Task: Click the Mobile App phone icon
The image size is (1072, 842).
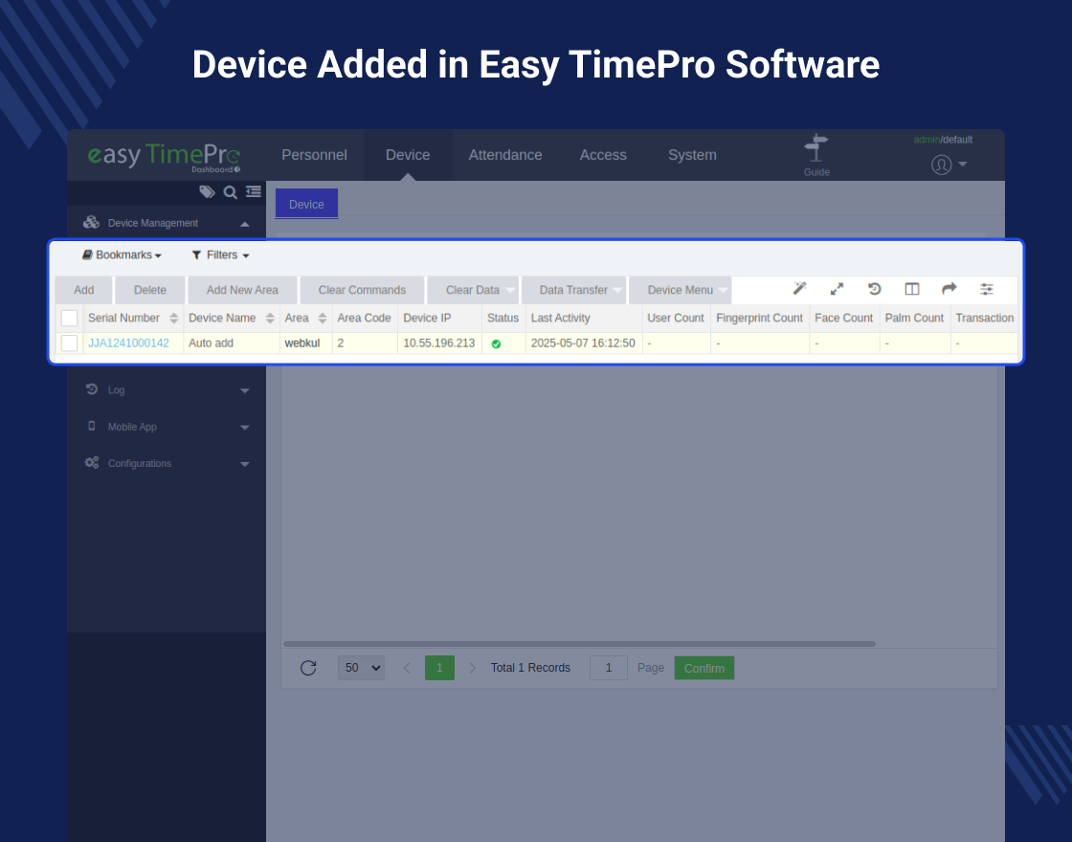Action: [92, 426]
